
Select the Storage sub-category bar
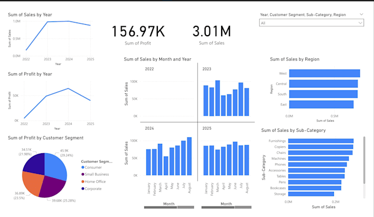click(x=311, y=194)
